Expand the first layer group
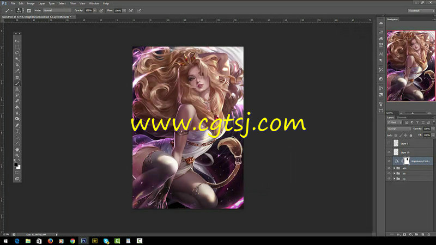 (x=394, y=168)
